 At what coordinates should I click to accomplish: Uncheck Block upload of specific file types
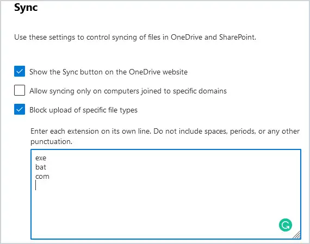click(20, 109)
